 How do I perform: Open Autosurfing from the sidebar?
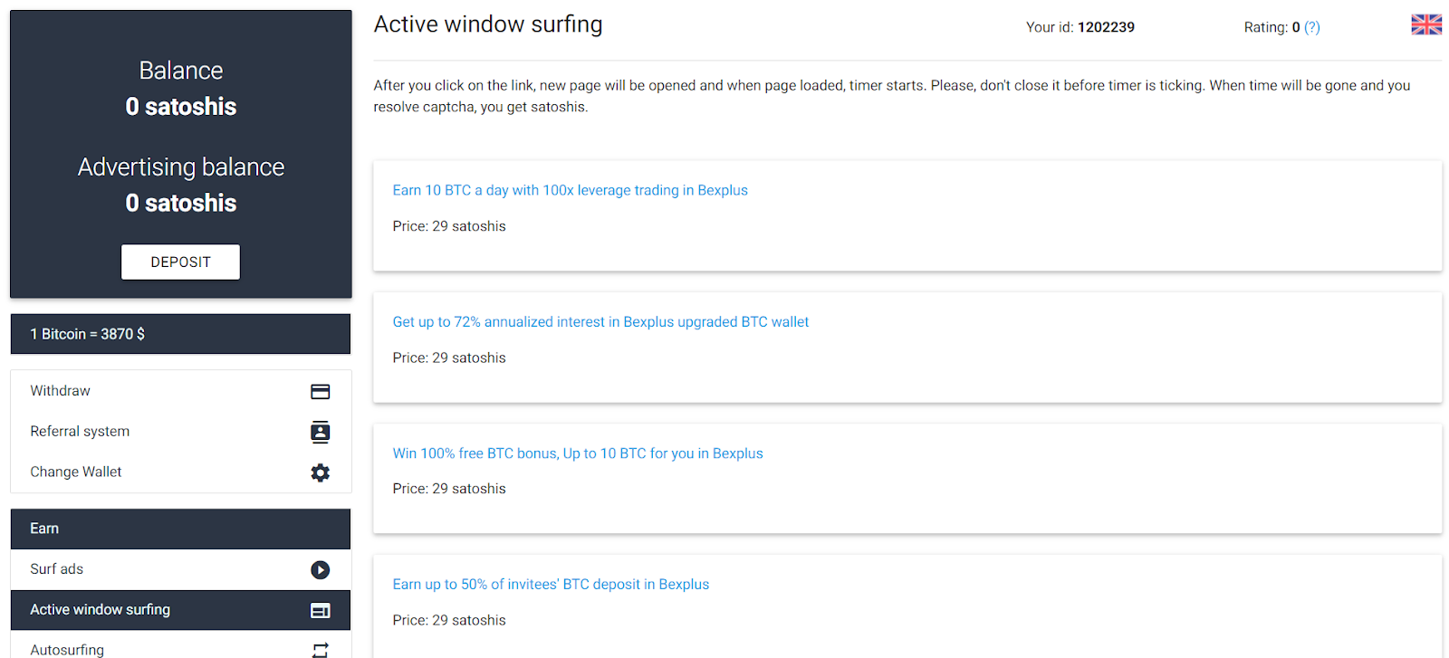[x=67, y=649]
